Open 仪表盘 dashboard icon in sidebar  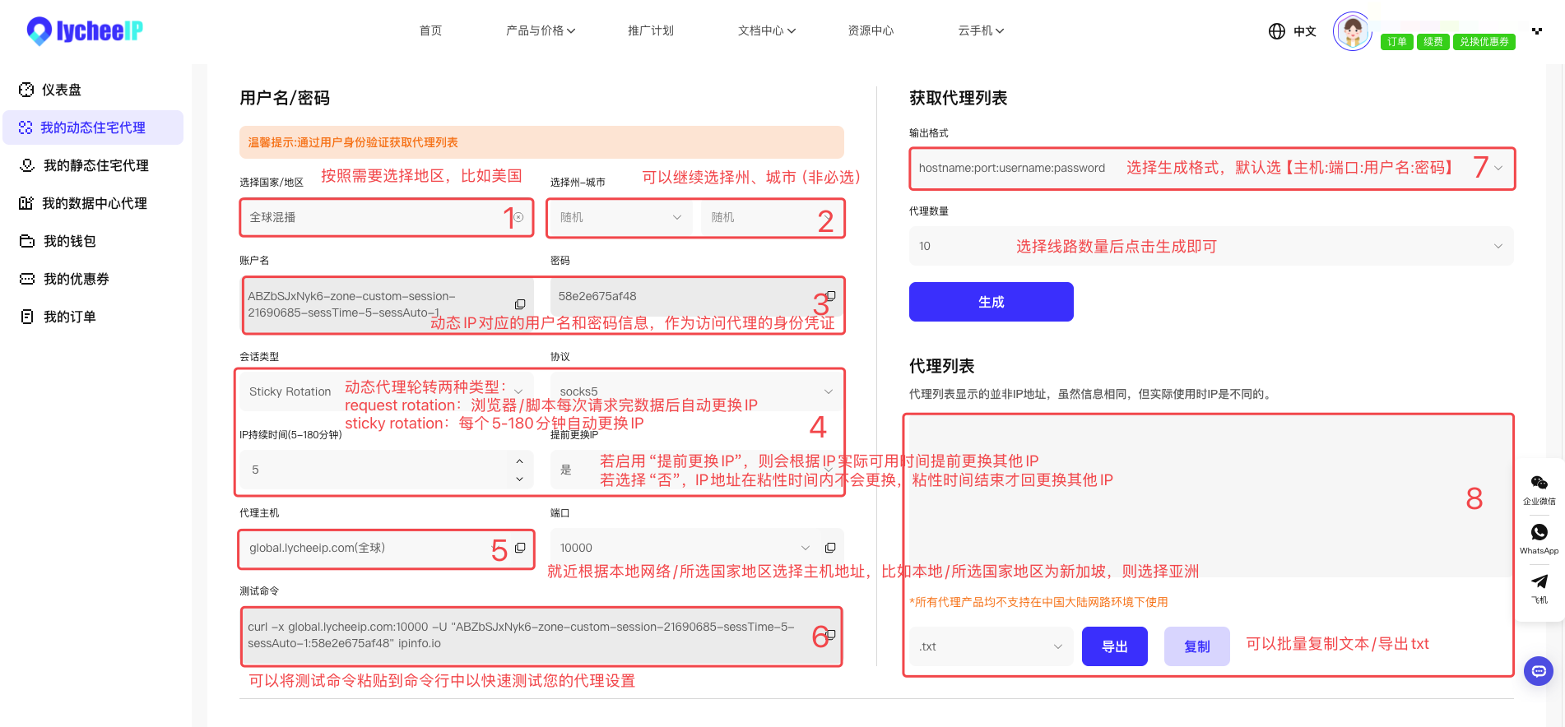[x=26, y=90]
